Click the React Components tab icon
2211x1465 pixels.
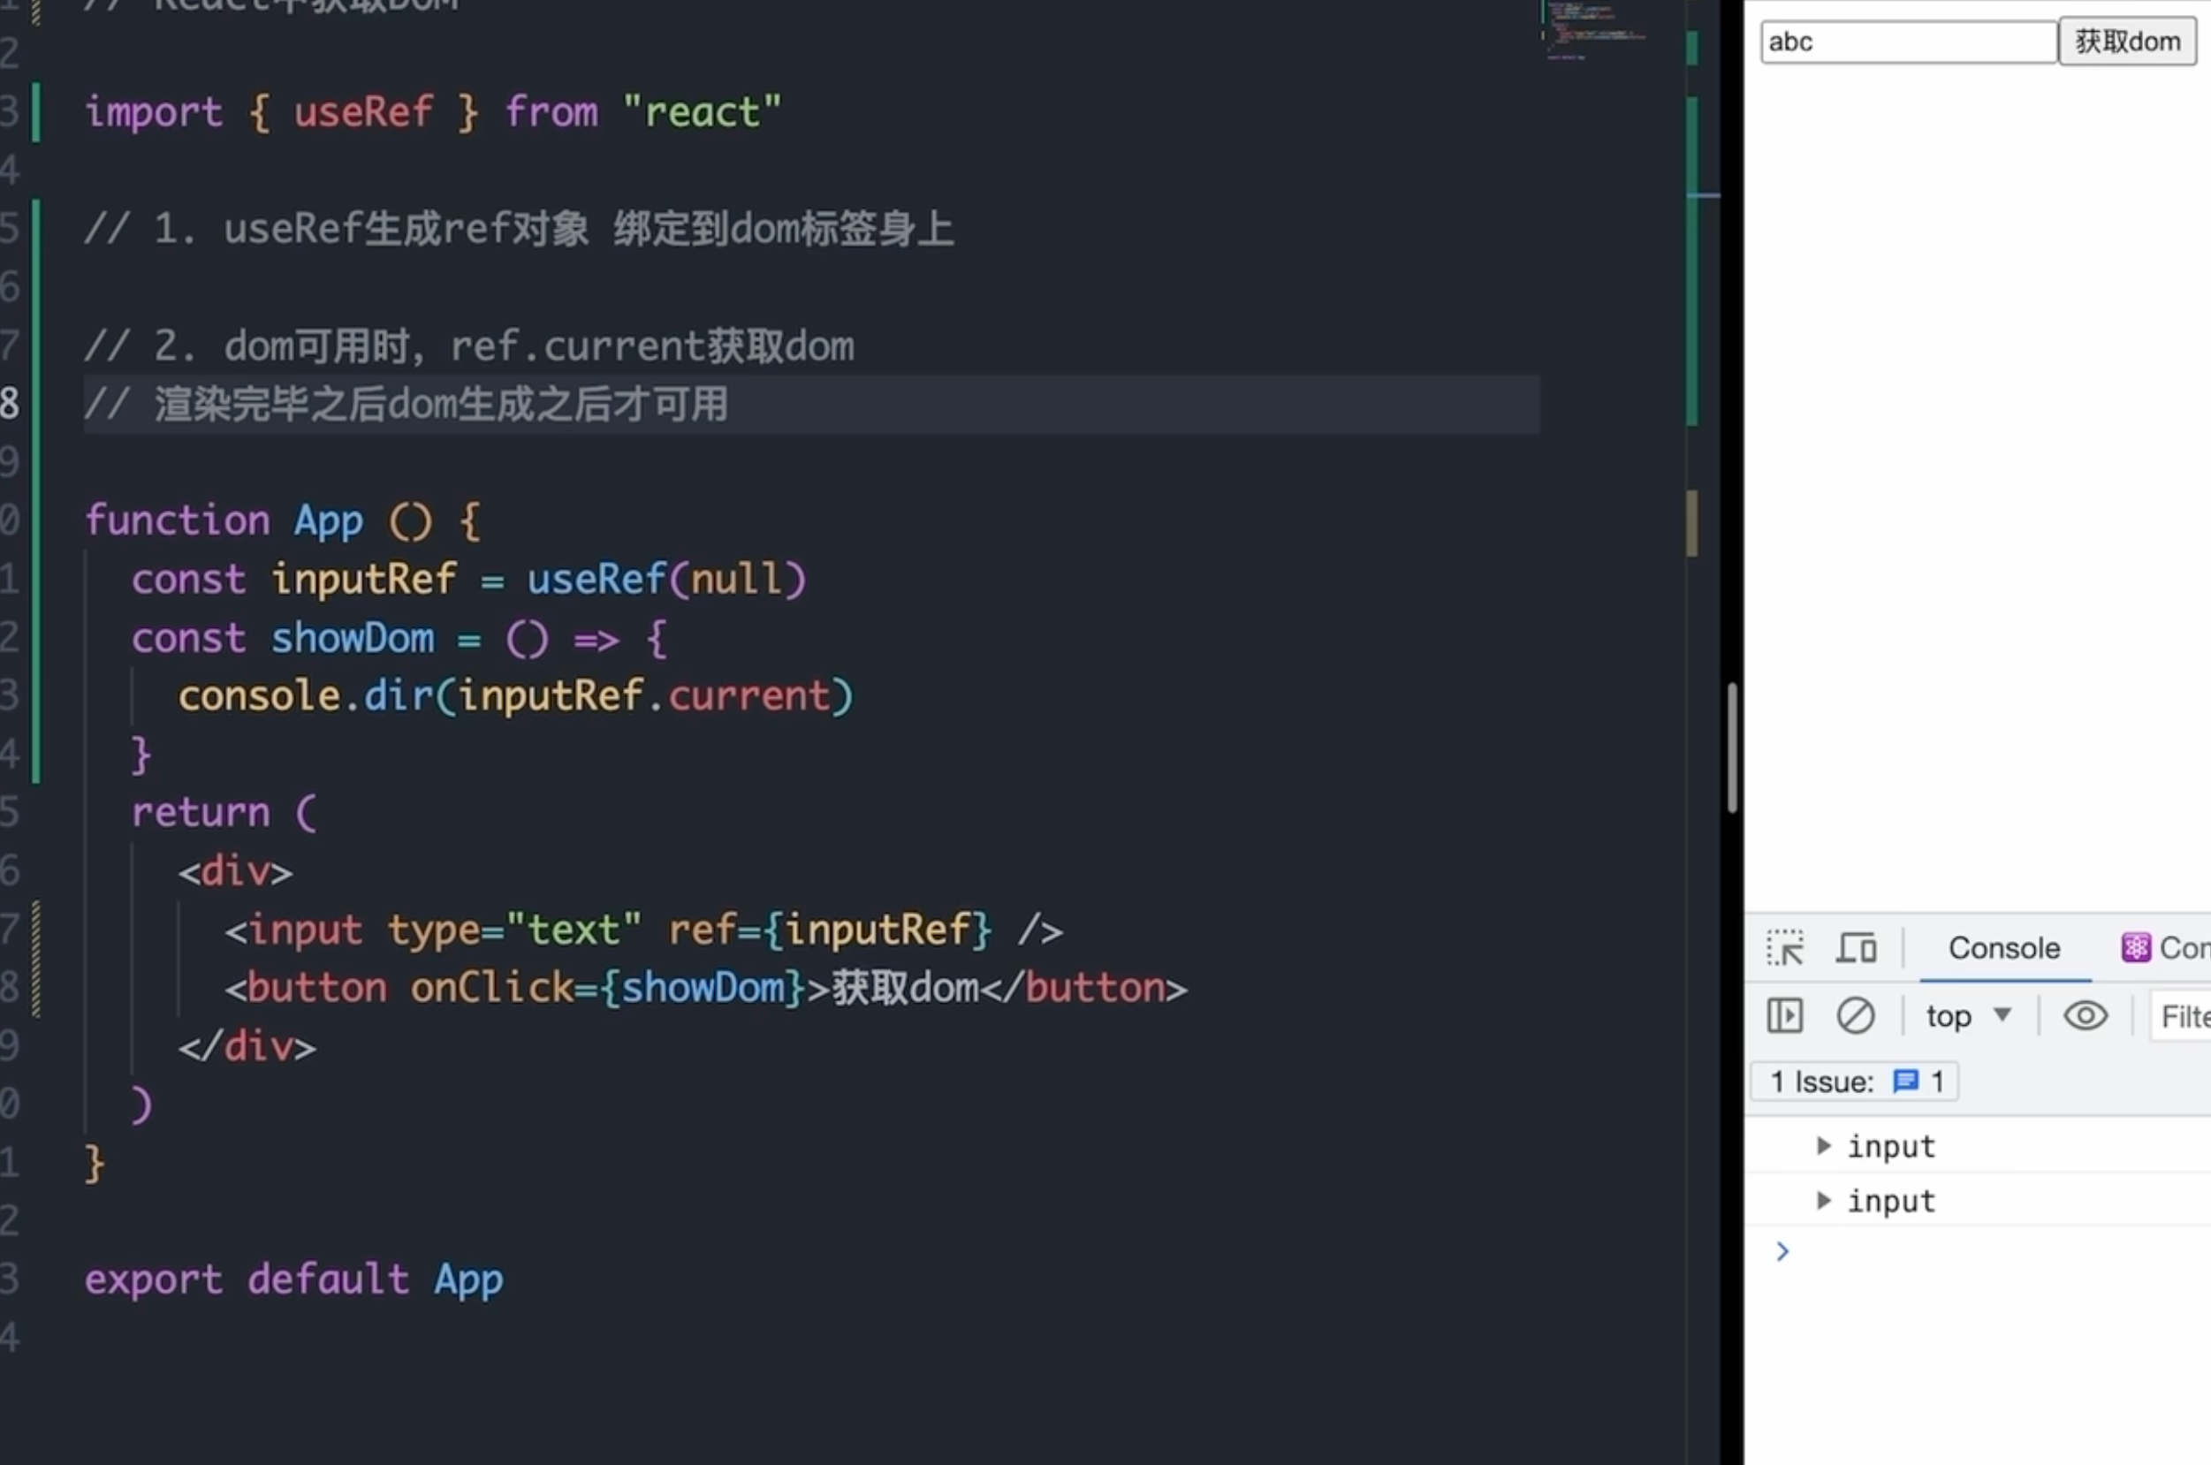click(2135, 948)
